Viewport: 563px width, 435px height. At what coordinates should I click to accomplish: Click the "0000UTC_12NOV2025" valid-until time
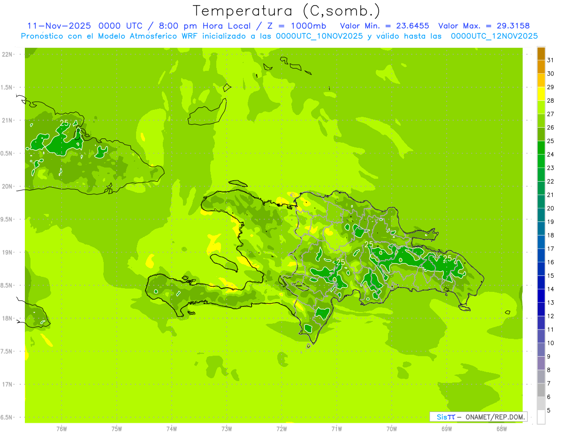tap(495, 36)
